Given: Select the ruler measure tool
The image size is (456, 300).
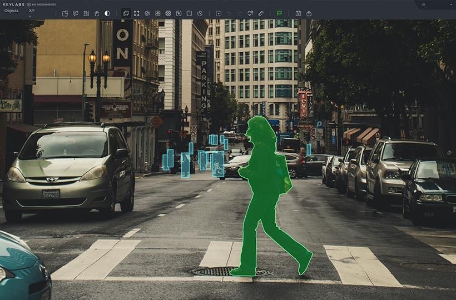Looking at the screenshot, I should coord(261,13).
